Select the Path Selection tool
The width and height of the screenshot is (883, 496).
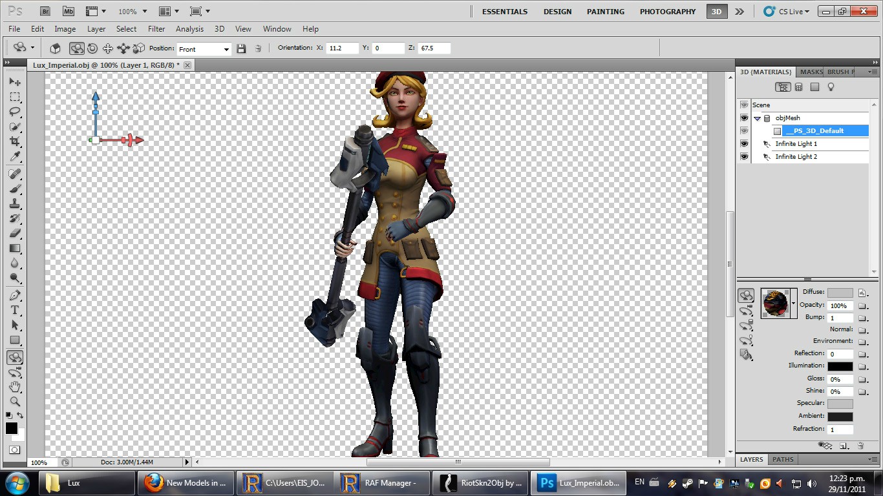[x=15, y=325]
